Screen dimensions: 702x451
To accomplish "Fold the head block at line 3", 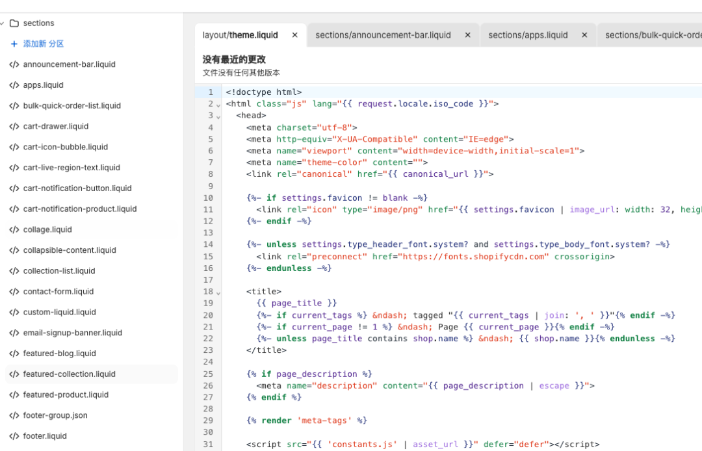I will pyautogui.click(x=218, y=117).
